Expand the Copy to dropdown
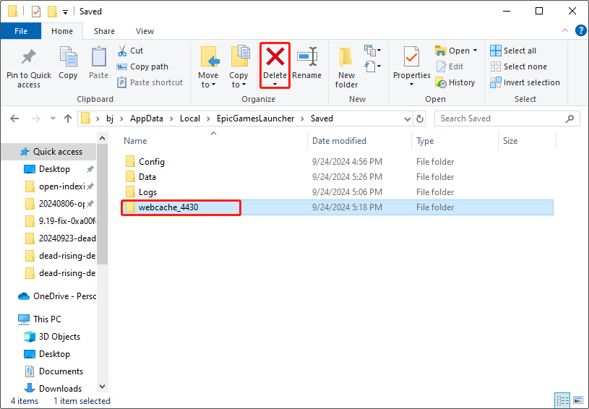This screenshot has height=409, width=589. [x=238, y=85]
